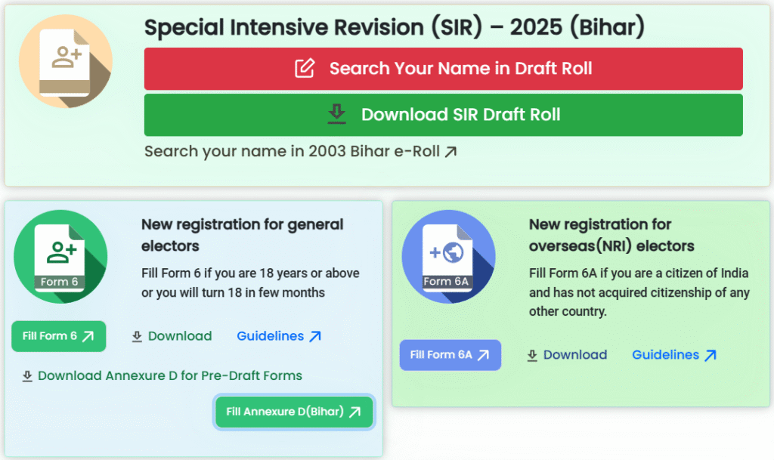The image size is (774, 460).
Task: Click download icon beside Annexure D text
Action: 27,375
